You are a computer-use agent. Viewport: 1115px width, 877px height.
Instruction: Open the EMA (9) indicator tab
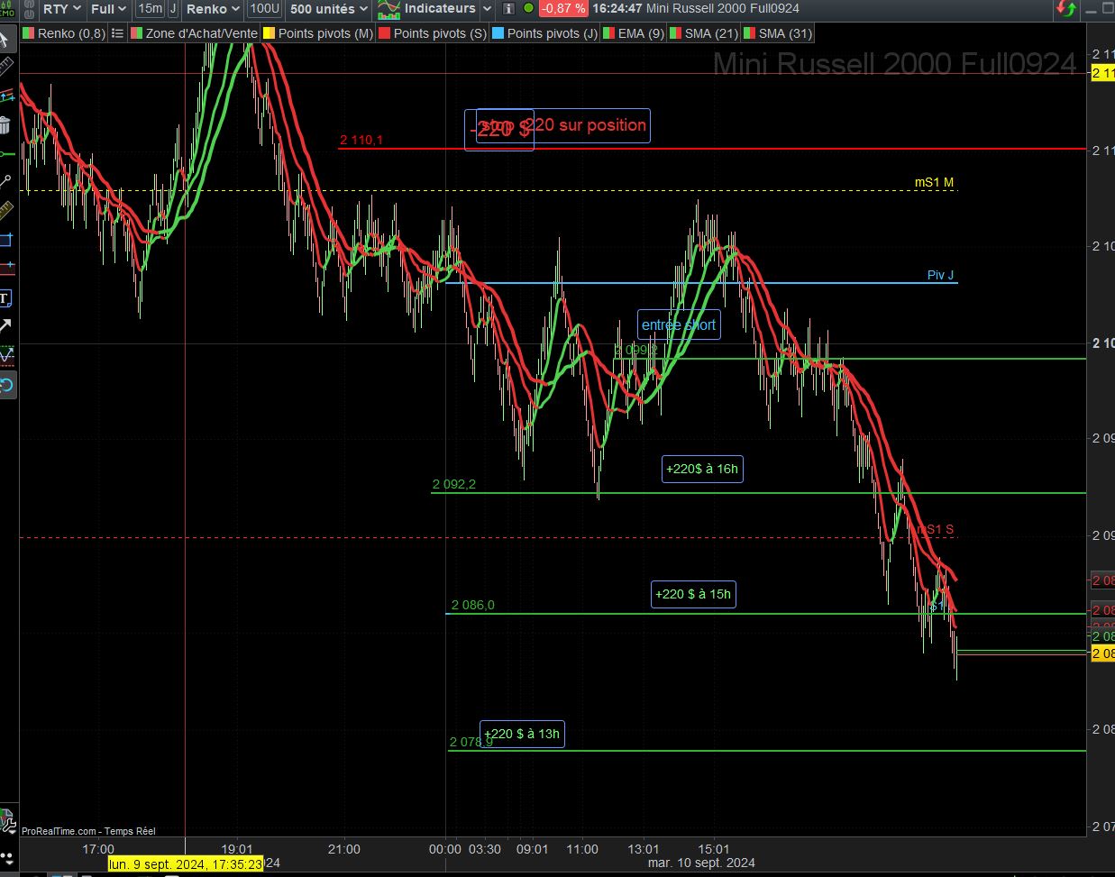point(635,33)
